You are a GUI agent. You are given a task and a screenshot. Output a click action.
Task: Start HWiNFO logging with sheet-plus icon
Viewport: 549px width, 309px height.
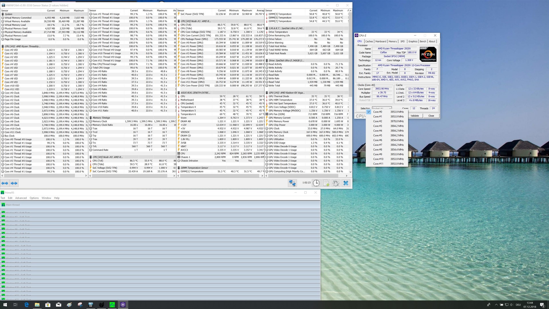[x=326, y=183]
